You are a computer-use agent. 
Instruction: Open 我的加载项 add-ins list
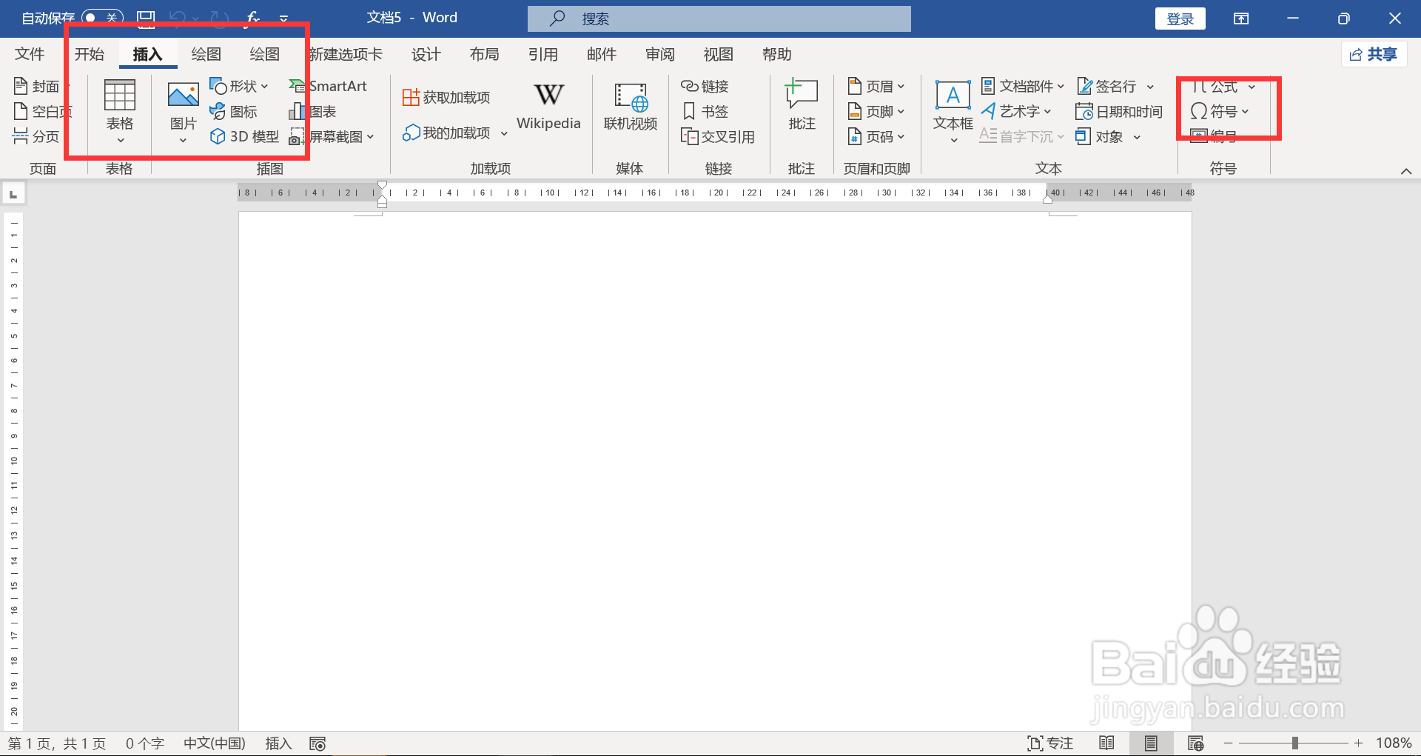pyautogui.click(x=454, y=133)
